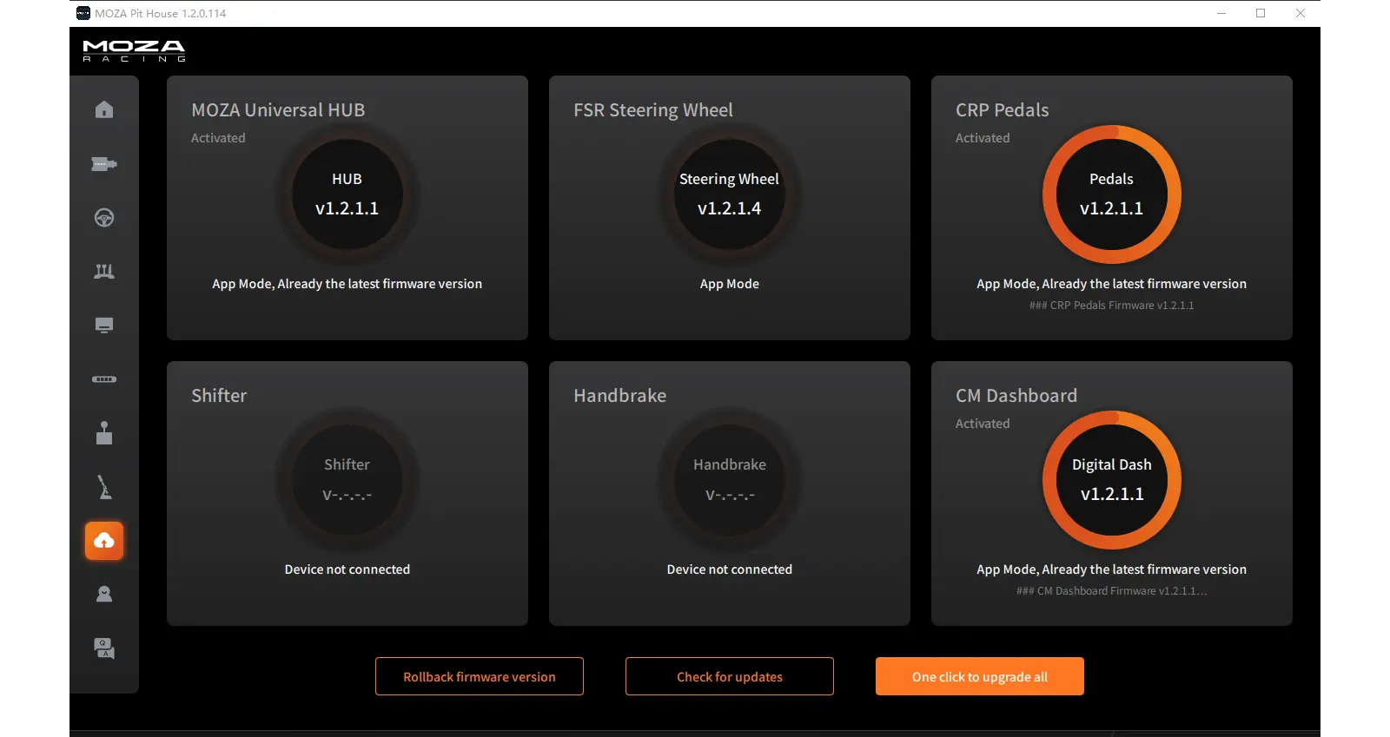
Task: Open the CRP Pedals Firmware v1.2.1.1 notes
Action: pos(1111,306)
